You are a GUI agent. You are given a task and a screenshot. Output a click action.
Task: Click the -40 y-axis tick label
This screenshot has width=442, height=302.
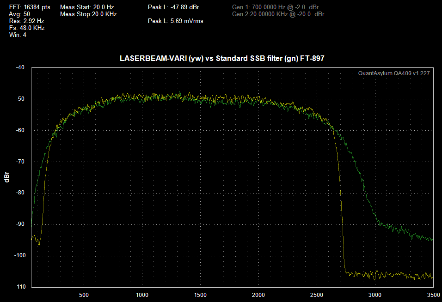[x=20, y=67]
